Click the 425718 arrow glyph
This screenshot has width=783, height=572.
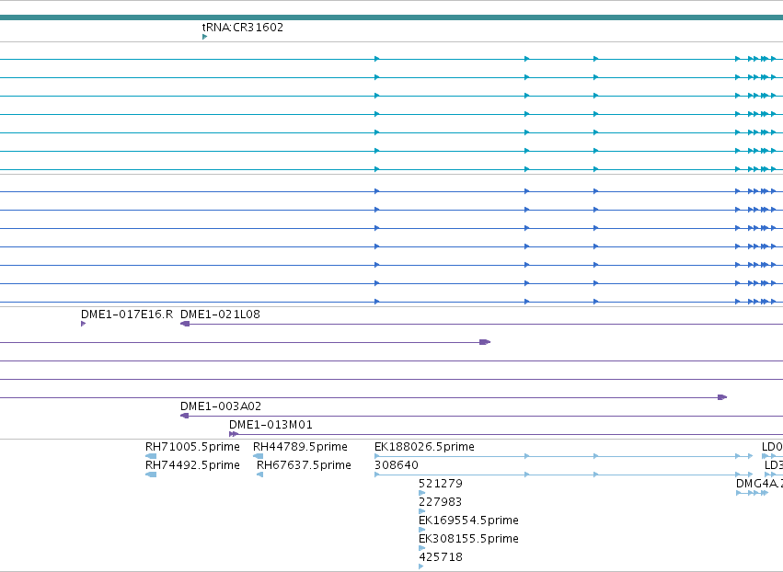coord(421,566)
